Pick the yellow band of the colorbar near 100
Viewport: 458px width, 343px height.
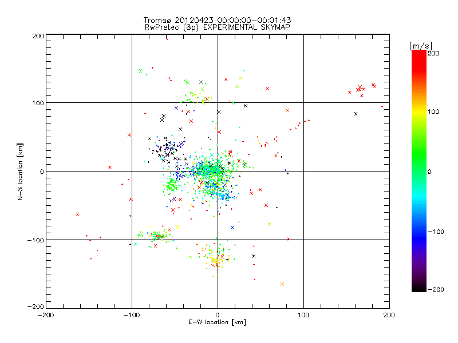point(419,112)
